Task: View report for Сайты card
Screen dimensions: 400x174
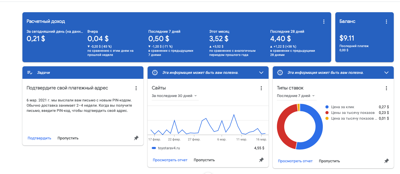Action: [170, 160]
